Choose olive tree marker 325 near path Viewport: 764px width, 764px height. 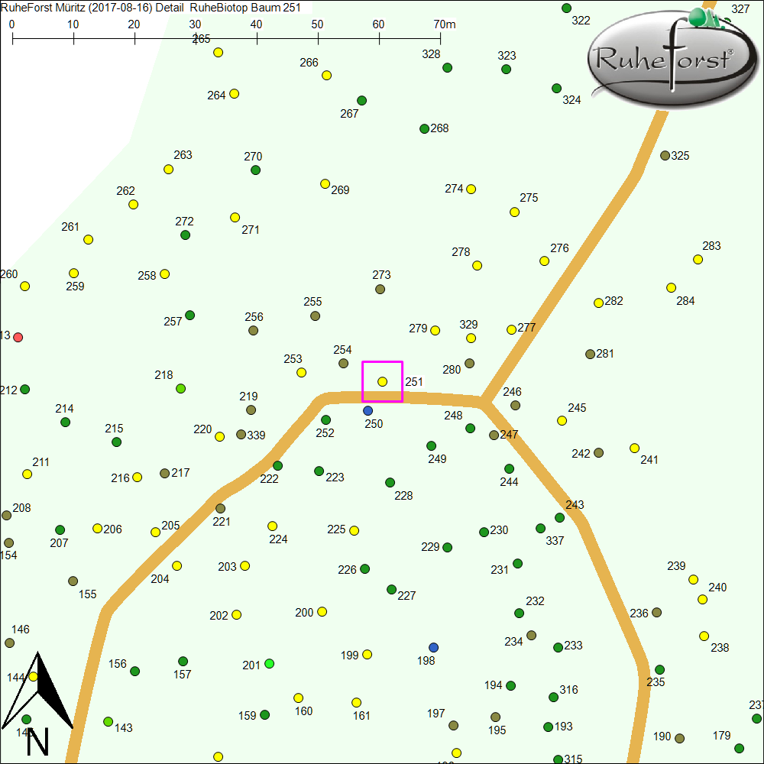pyautogui.click(x=665, y=155)
